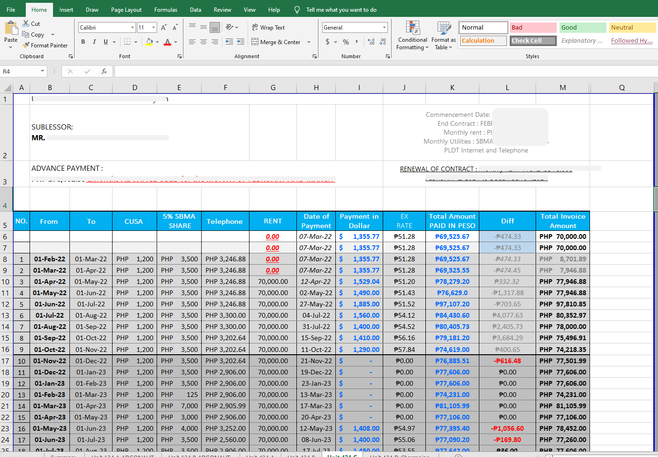Toggle Bold formatting

[83, 42]
